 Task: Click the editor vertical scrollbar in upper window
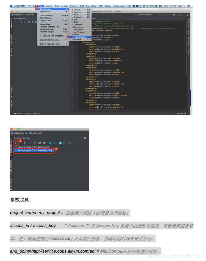click(187, 48)
